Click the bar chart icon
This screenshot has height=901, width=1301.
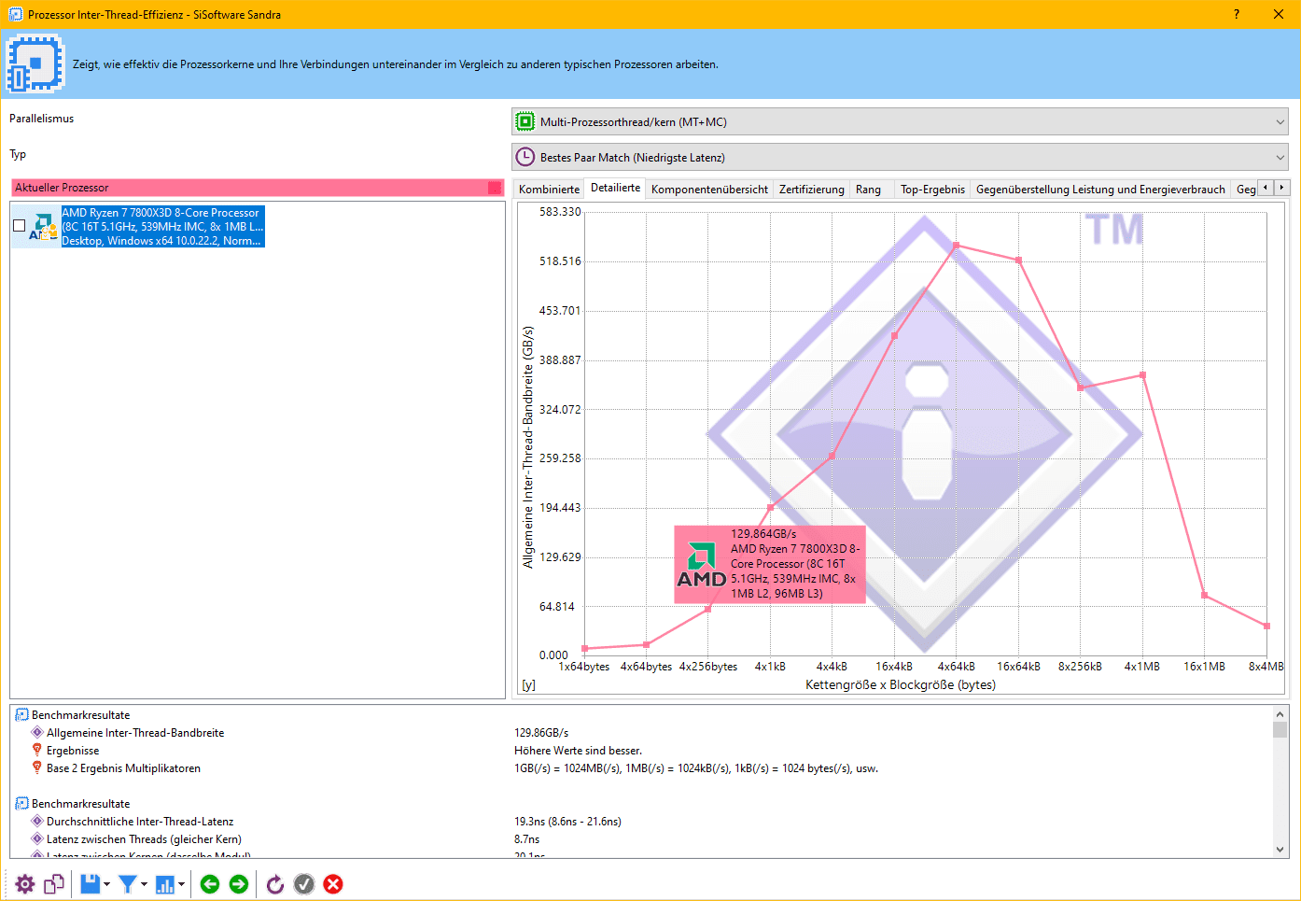(165, 884)
